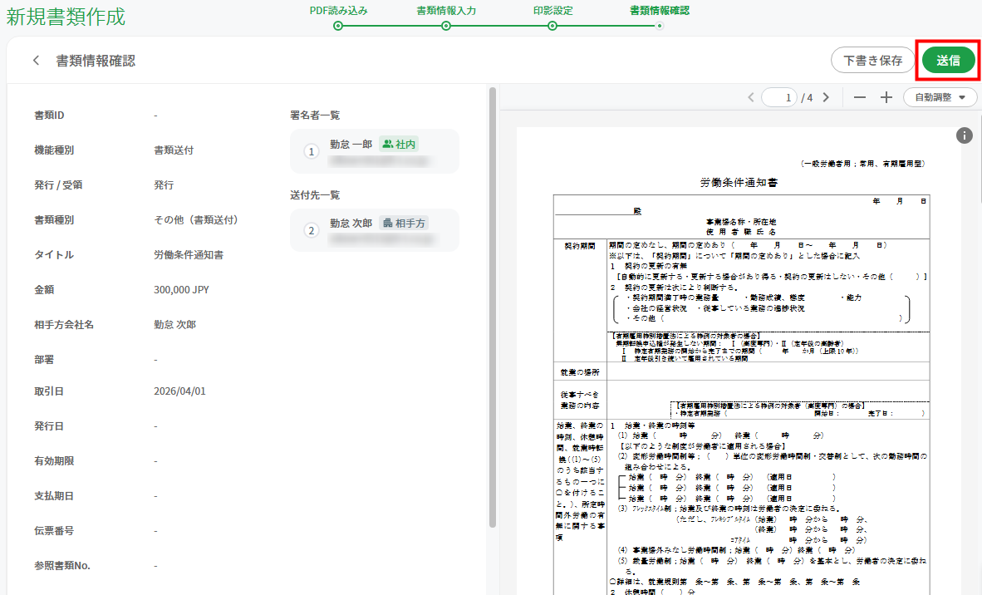The width and height of the screenshot is (982, 595).
Task: Click the 送付先一覧 heading
Action: coord(315,194)
